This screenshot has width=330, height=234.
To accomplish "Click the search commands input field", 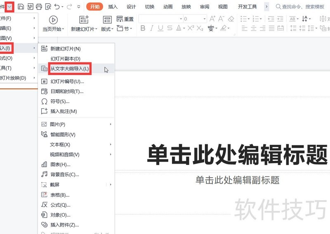I will (303, 7).
